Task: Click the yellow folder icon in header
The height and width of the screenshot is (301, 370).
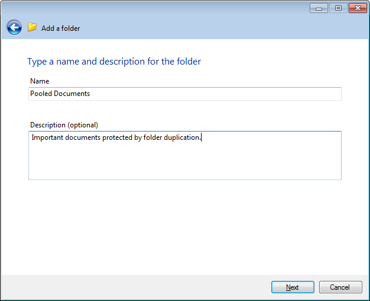Action: pyautogui.click(x=32, y=27)
